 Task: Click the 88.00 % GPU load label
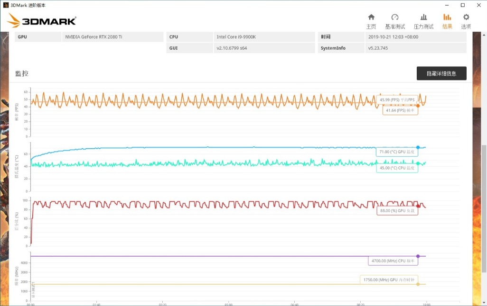pos(397,211)
